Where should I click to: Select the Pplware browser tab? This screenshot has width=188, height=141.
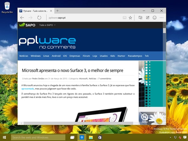click(36, 11)
